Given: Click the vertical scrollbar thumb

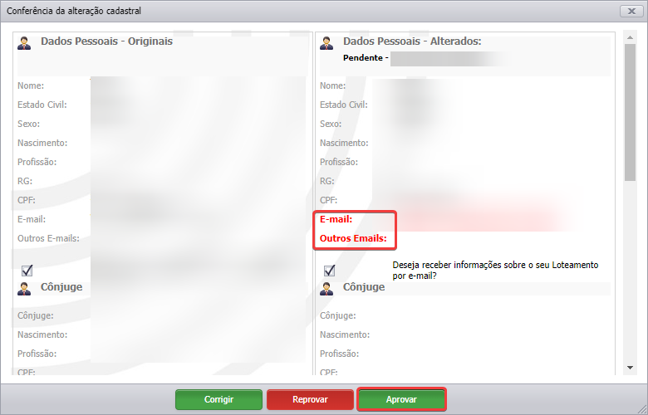Looking at the screenshot, I should coord(630,112).
